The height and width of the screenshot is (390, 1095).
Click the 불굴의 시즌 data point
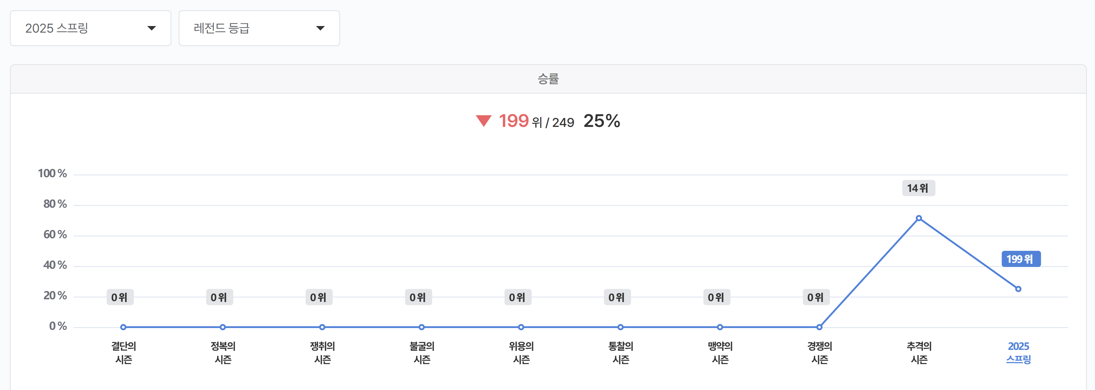(x=422, y=327)
